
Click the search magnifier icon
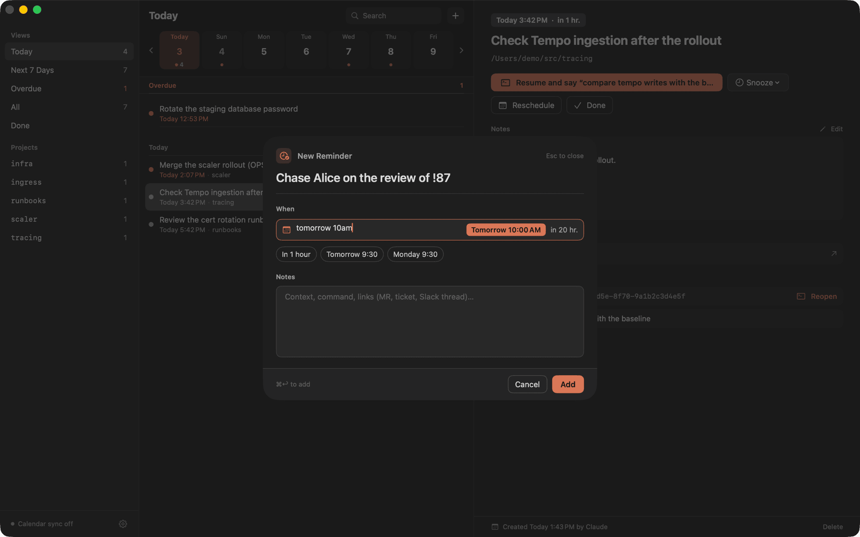point(355,16)
